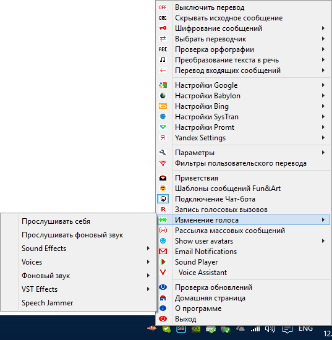This screenshot has width=332, height=340.
Task: Expand Настройки Google submenu arrow
Action: click(x=323, y=85)
